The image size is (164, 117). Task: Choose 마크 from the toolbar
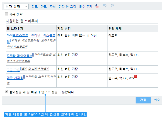click(43, 6)
